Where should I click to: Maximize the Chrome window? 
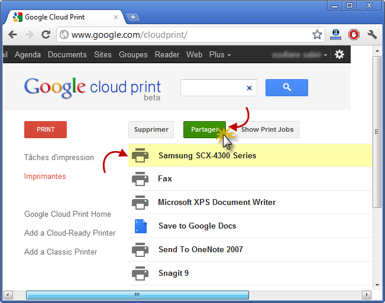click(x=349, y=5)
